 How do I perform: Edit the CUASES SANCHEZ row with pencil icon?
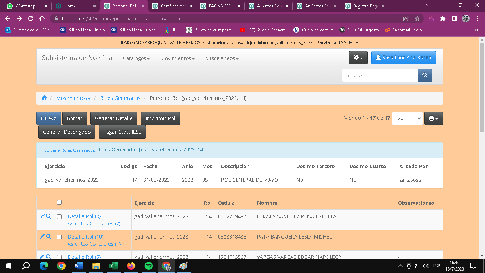coord(42,216)
